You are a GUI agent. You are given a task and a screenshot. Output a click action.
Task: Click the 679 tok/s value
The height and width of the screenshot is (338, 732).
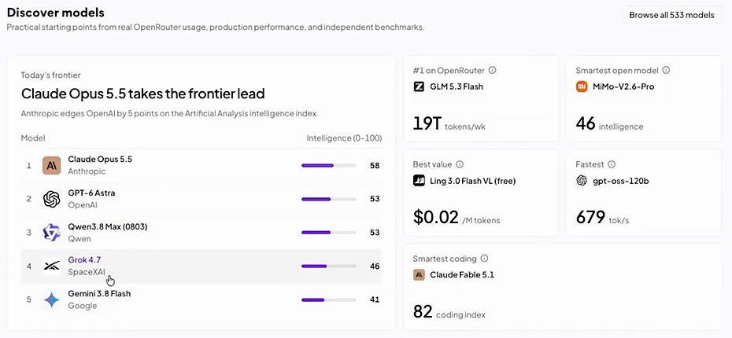602,217
